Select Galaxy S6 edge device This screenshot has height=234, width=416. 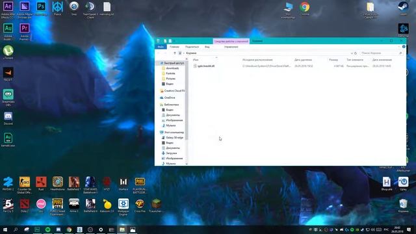coord(172,137)
